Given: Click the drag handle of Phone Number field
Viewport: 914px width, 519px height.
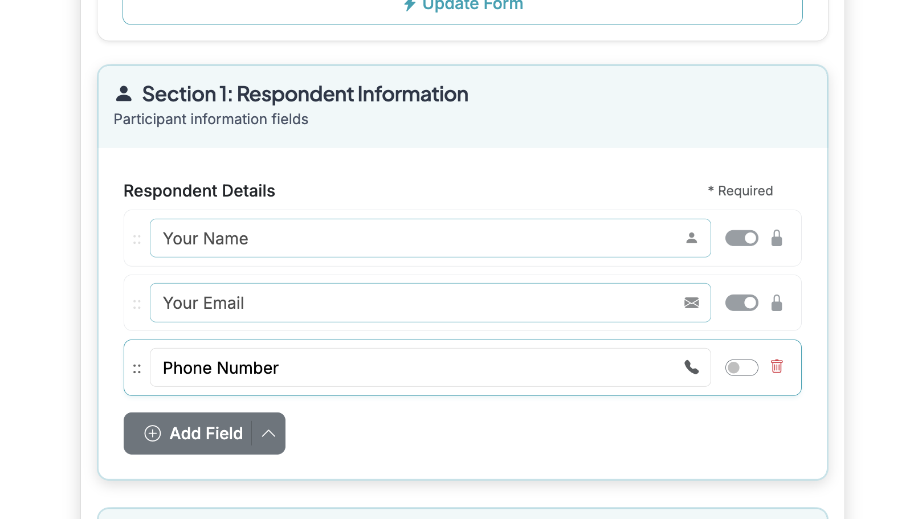Looking at the screenshot, I should (137, 368).
